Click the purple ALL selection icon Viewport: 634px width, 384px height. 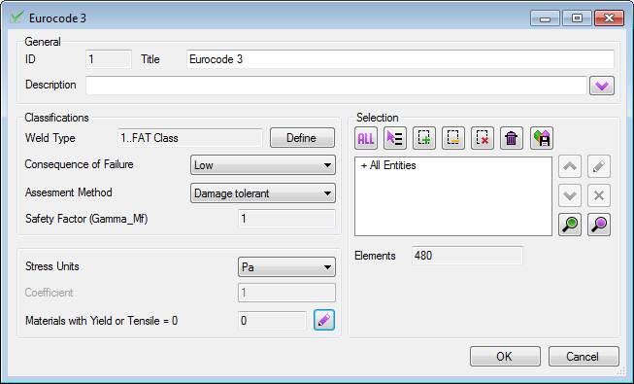(366, 138)
